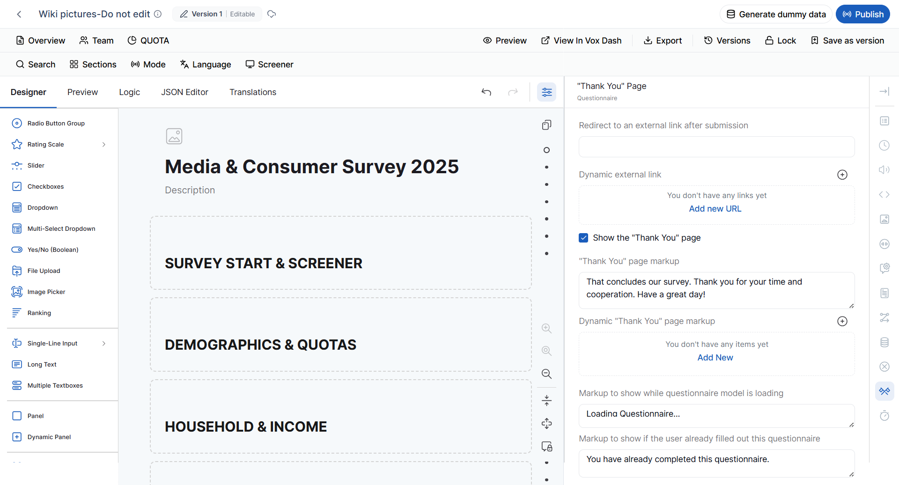Open the shuffle/random icon in right sidebar
This screenshot has height=485, width=899.
(884, 317)
